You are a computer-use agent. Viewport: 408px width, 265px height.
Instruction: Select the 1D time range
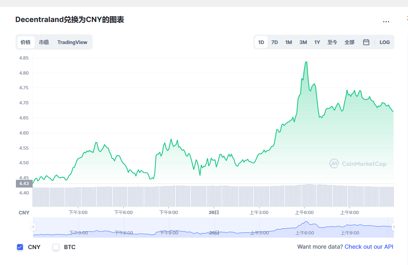[261, 42]
